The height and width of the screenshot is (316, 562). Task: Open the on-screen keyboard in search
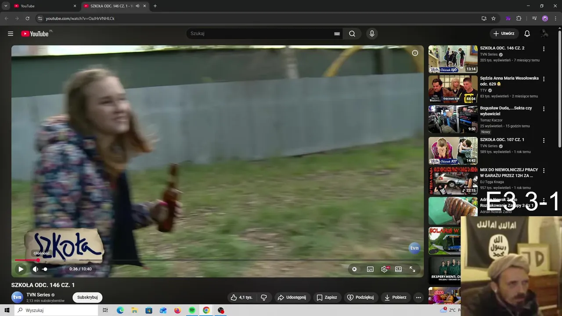pyautogui.click(x=337, y=34)
